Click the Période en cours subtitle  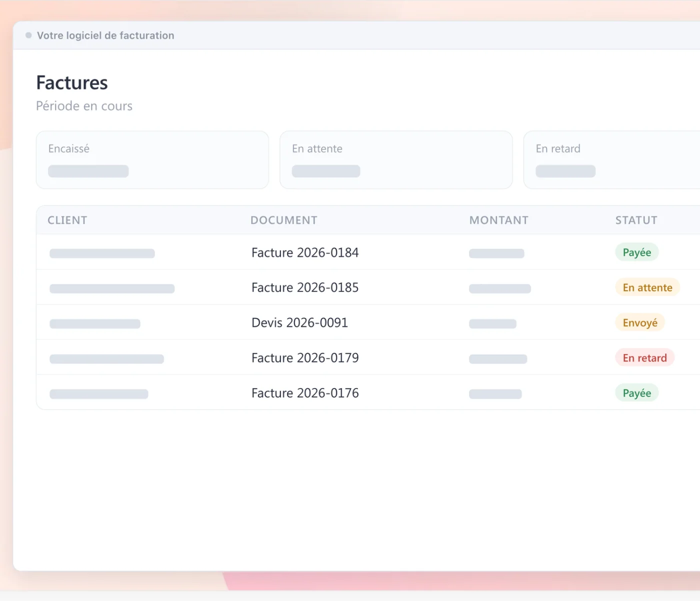[84, 106]
